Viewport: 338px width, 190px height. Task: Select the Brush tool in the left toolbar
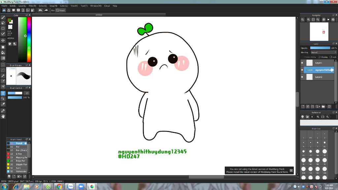click(x=3, y=17)
